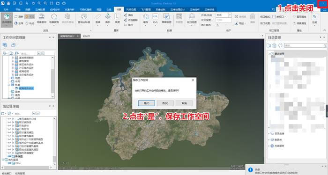
Task: Click the refresh icon in the directory manager
Action: tap(280, 45)
